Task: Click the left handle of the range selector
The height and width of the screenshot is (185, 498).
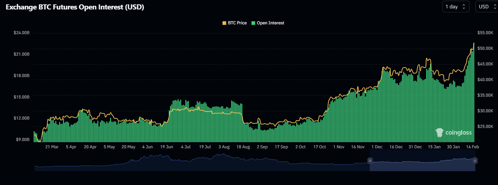Action: [x=370, y=161]
